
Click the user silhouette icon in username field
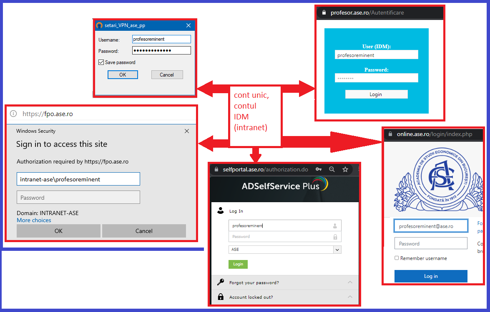[335, 225]
